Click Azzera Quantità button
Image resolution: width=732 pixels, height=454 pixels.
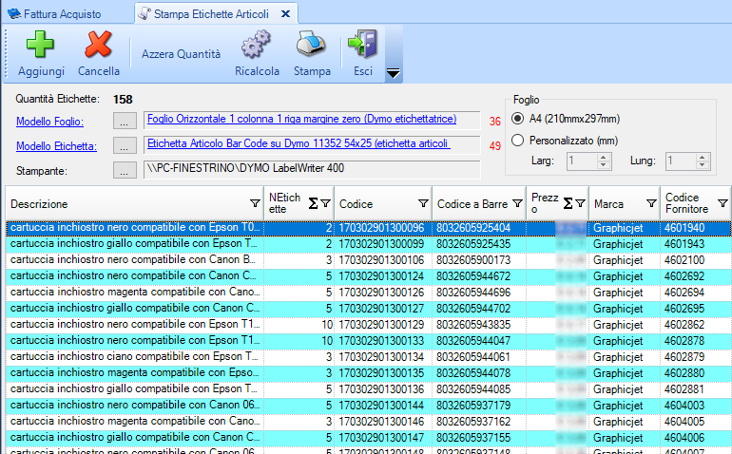pyautogui.click(x=181, y=54)
